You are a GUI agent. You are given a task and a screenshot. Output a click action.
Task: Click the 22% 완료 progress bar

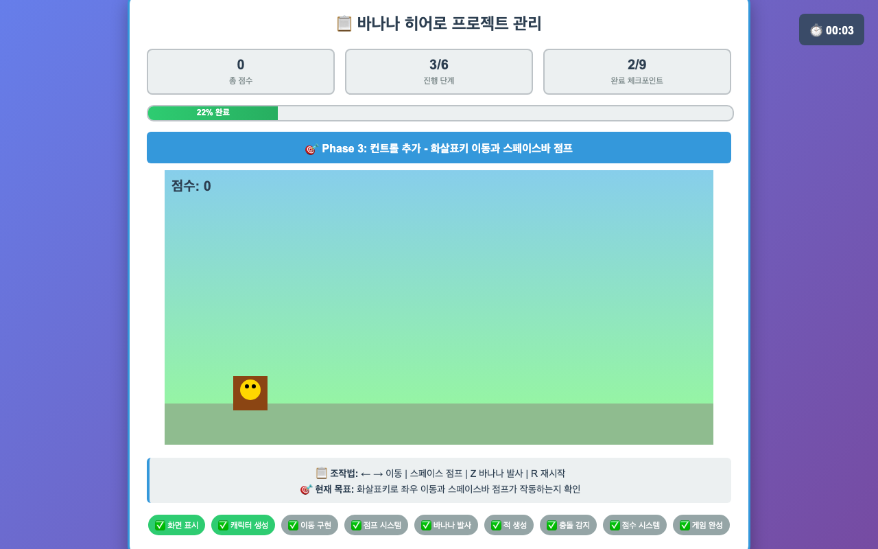(440, 113)
